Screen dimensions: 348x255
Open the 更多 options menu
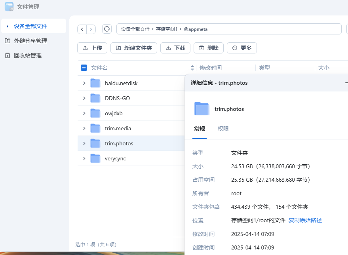[x=242, y=48]
